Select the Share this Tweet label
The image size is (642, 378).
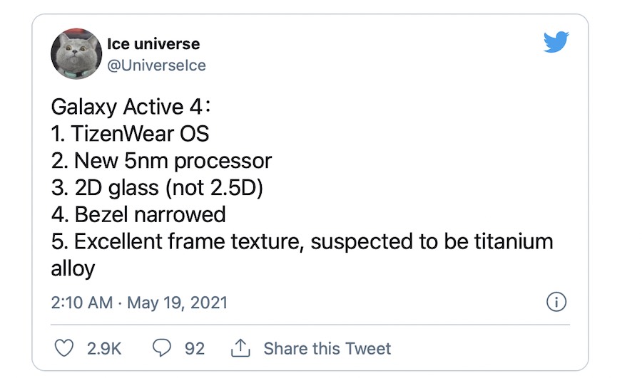(x=327, y=348)
